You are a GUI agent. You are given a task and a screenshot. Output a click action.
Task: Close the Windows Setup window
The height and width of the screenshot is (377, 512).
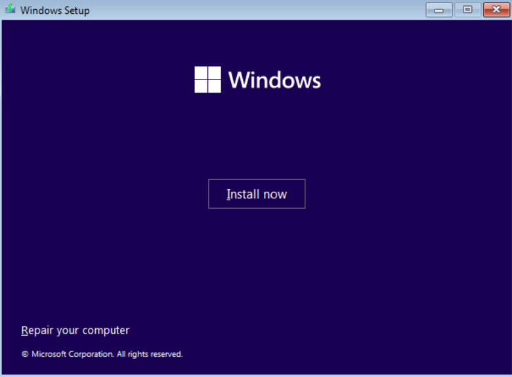[x=496, y=10]
